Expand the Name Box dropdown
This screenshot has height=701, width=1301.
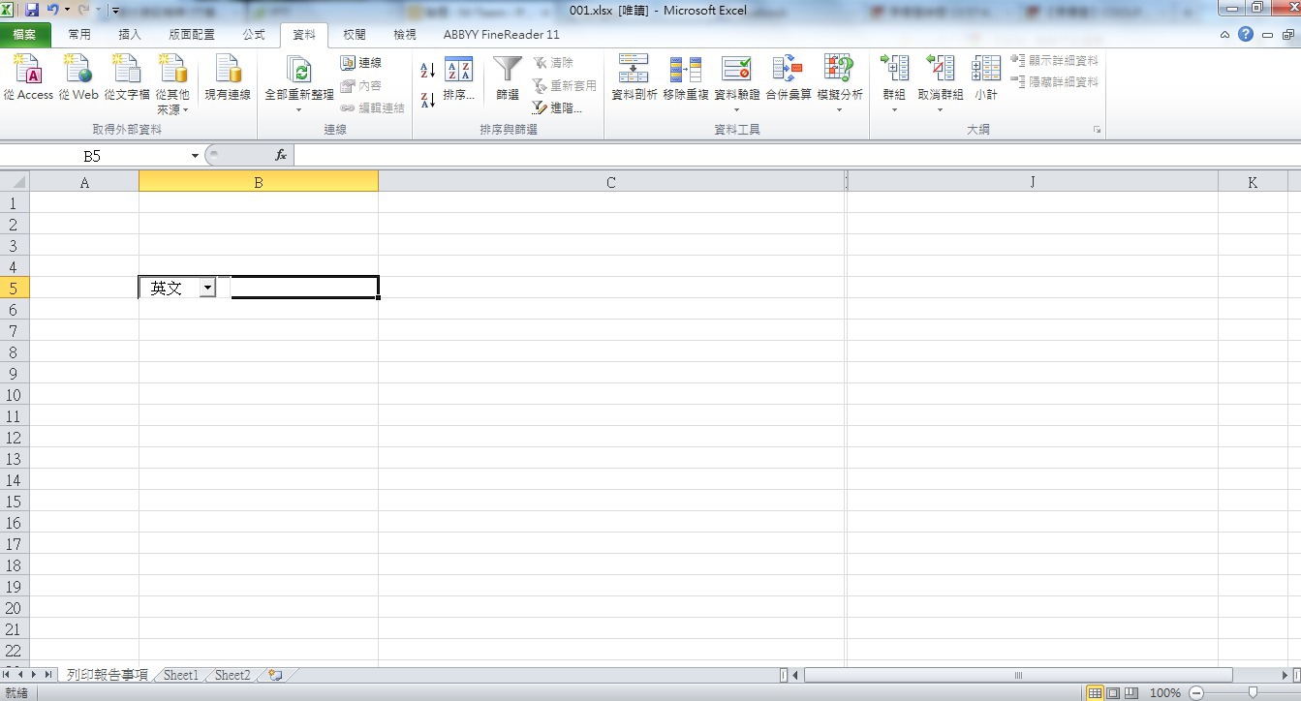195,156
